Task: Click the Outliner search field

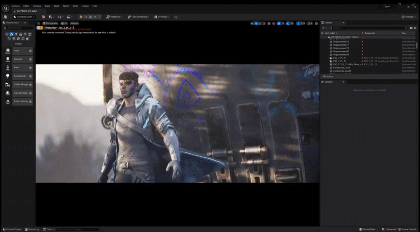Action: pos(368,28)
